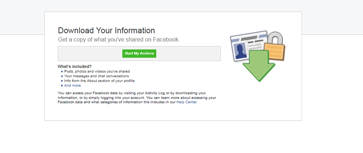This screenshot has height=153, width=363.
Task: Click the bullet beside 'Info from the About section'
Action: 62,81
